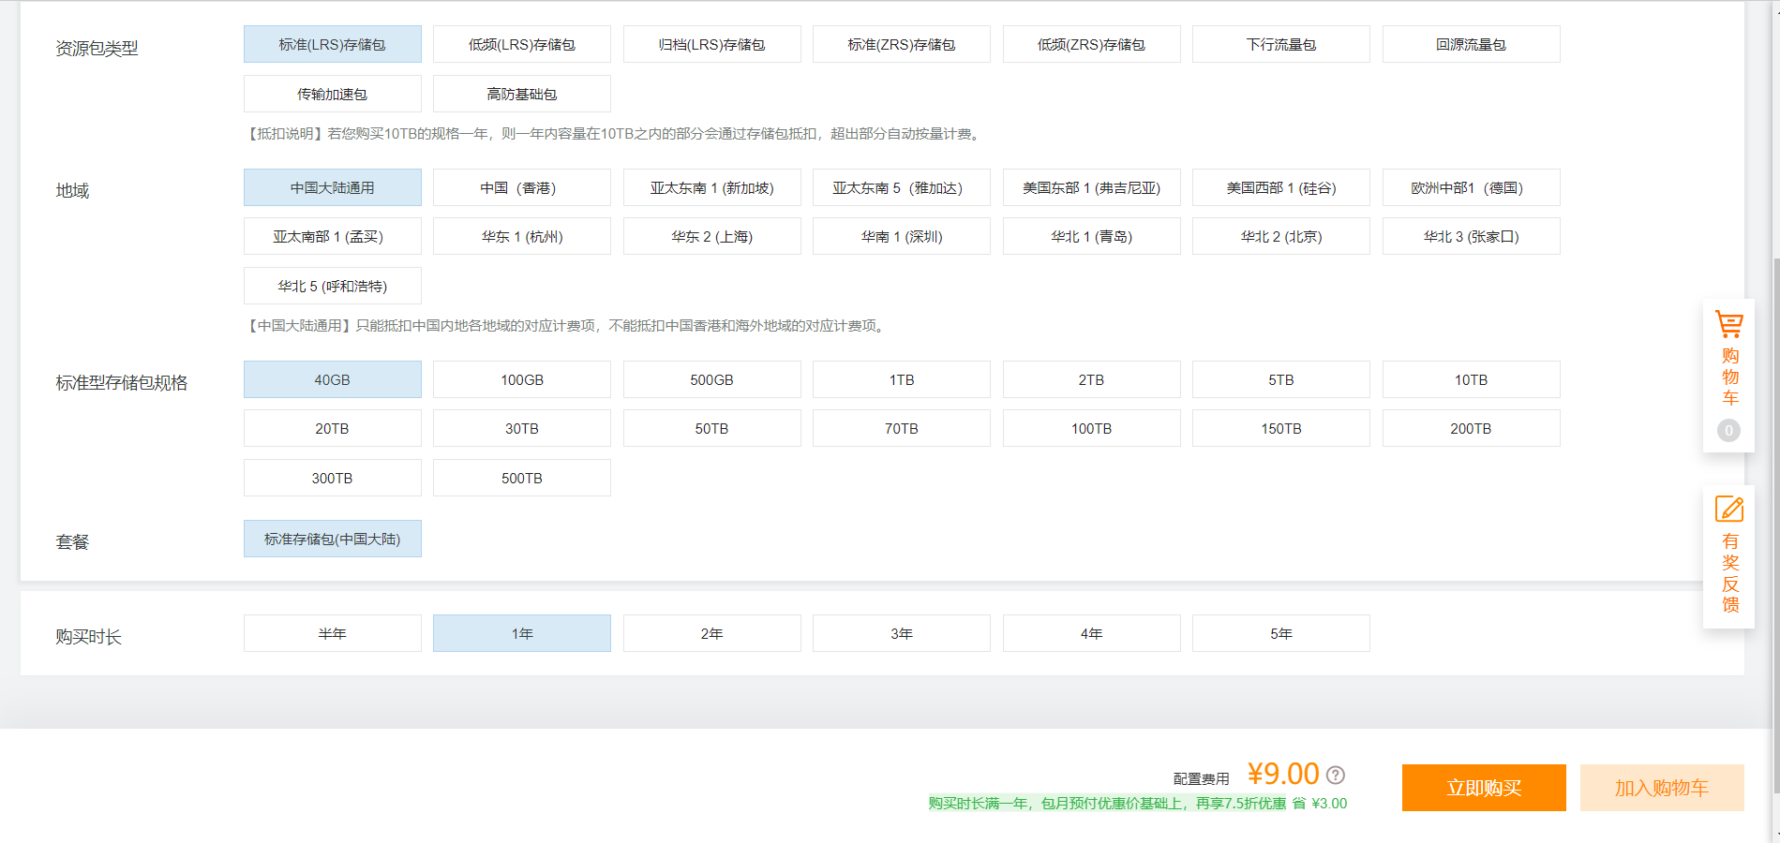The image size is (1780, 843).
Task: Open the feedback pencil icon
Action: (1728, 510)
